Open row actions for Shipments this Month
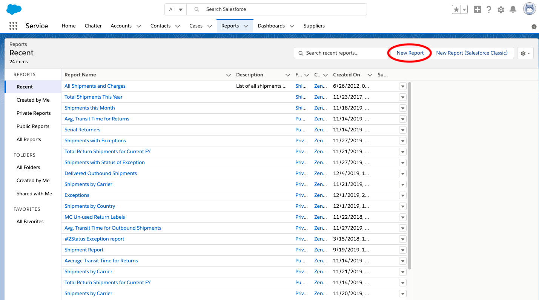This screenshot has width=539, height=300. point(403,108)
